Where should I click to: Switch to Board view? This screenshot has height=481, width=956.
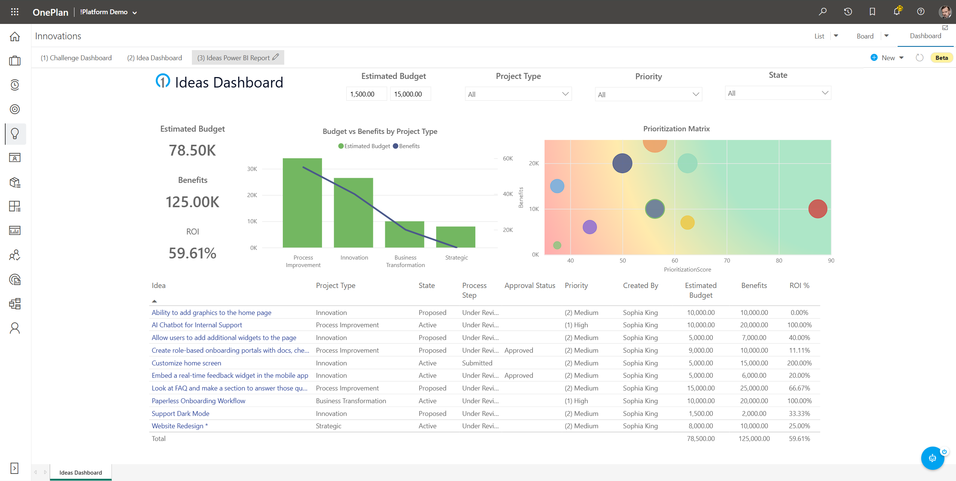(865, 36)
